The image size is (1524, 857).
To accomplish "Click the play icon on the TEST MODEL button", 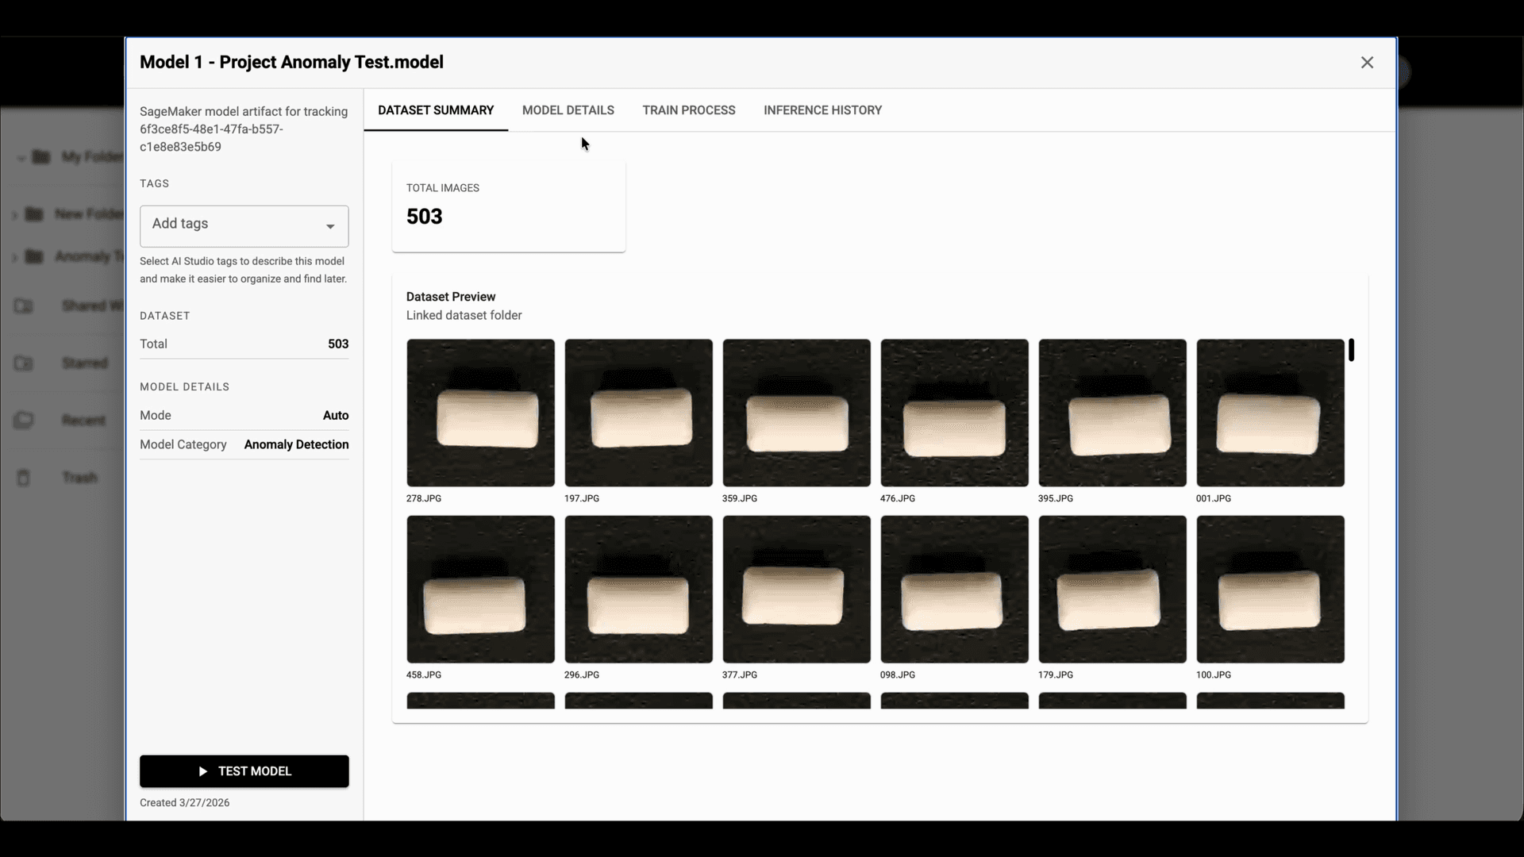I will 204,771.
